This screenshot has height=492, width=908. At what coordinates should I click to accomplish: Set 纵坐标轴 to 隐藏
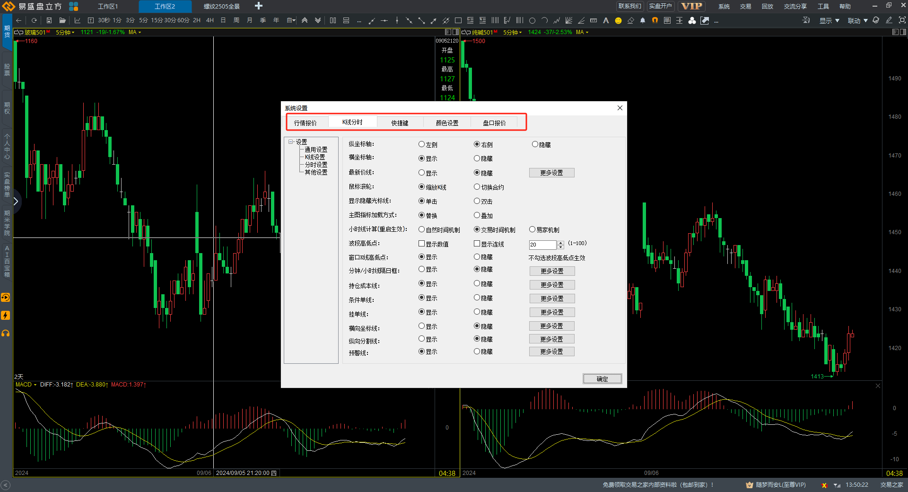click(541, 144)
